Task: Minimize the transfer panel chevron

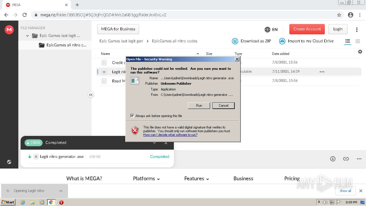Action: 154,143
